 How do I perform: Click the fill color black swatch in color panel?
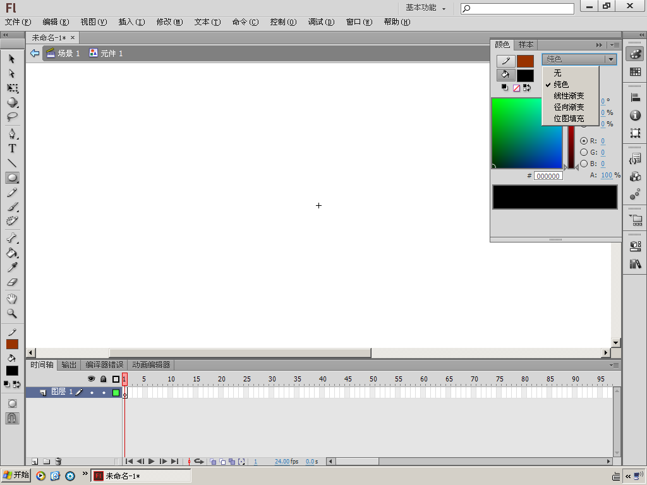525,76
